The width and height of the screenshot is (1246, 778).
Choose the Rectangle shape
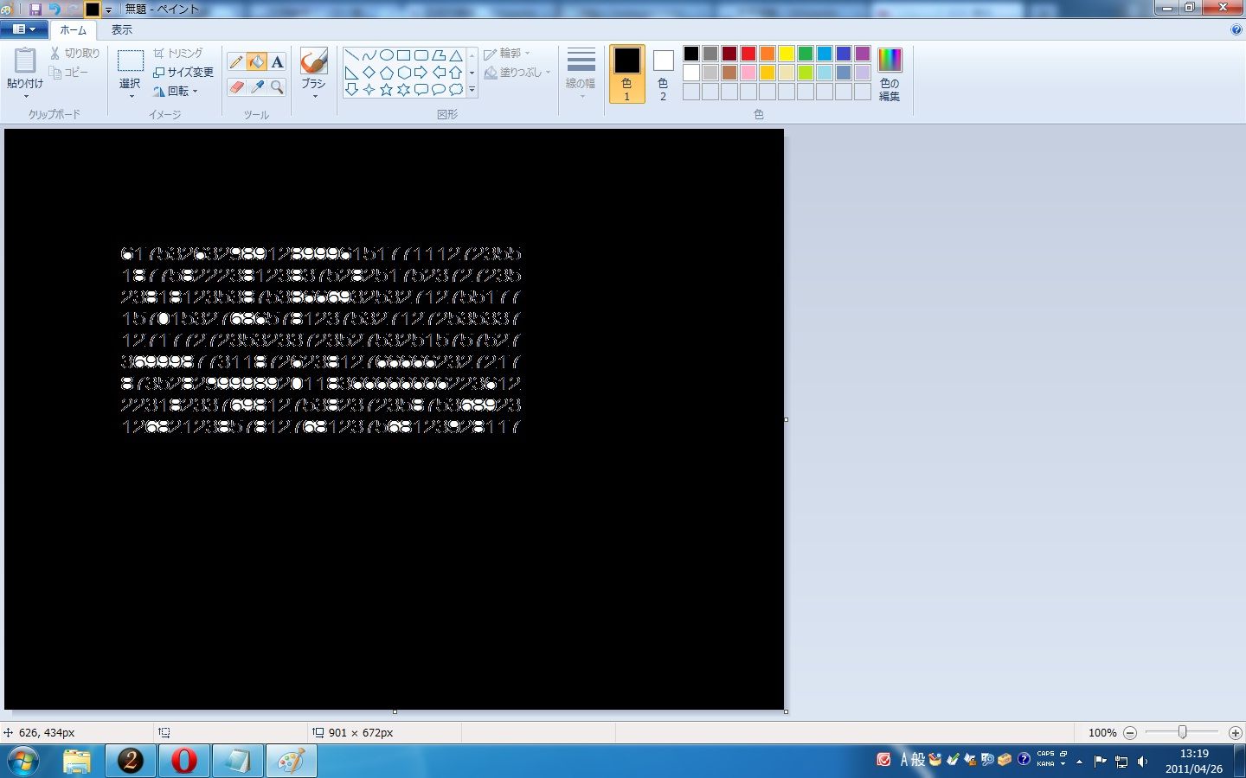[404, 55]
